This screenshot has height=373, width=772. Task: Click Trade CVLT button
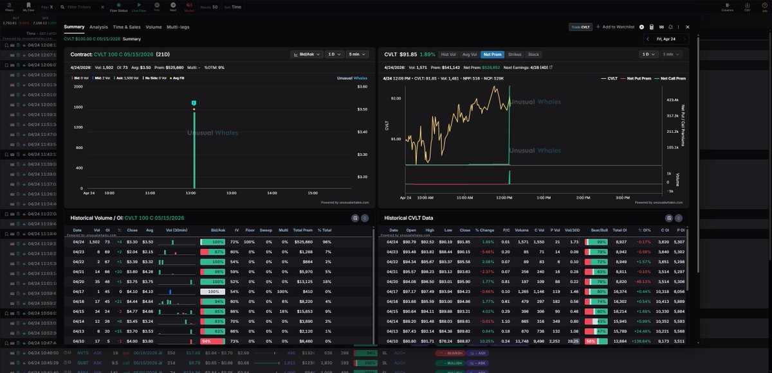[580, 27]
